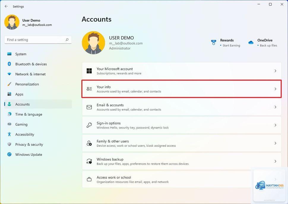Click the Access work briefcase icon
The height and width of the screenshot is (204, 288).
89,179
